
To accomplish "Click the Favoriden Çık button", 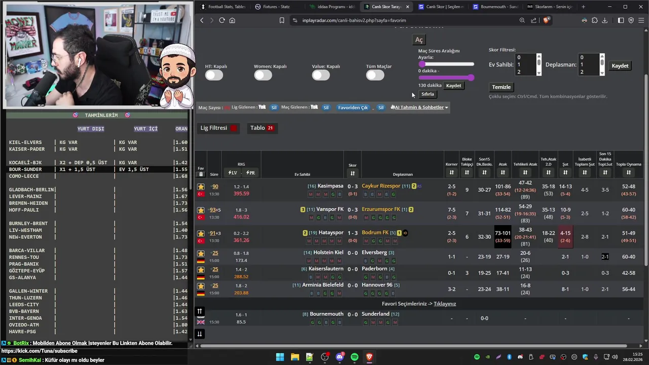I will click(x=353, y=107).
